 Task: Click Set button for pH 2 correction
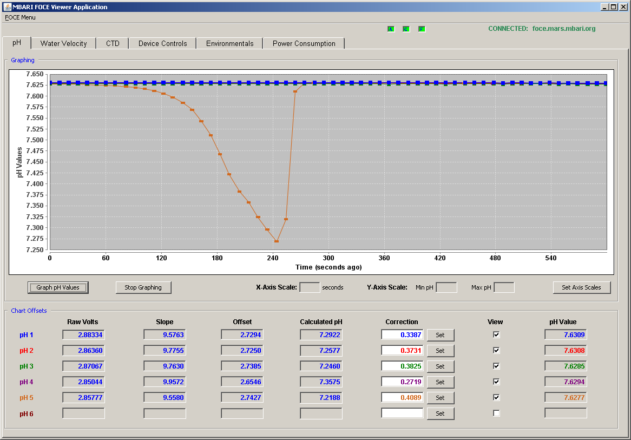441,351
